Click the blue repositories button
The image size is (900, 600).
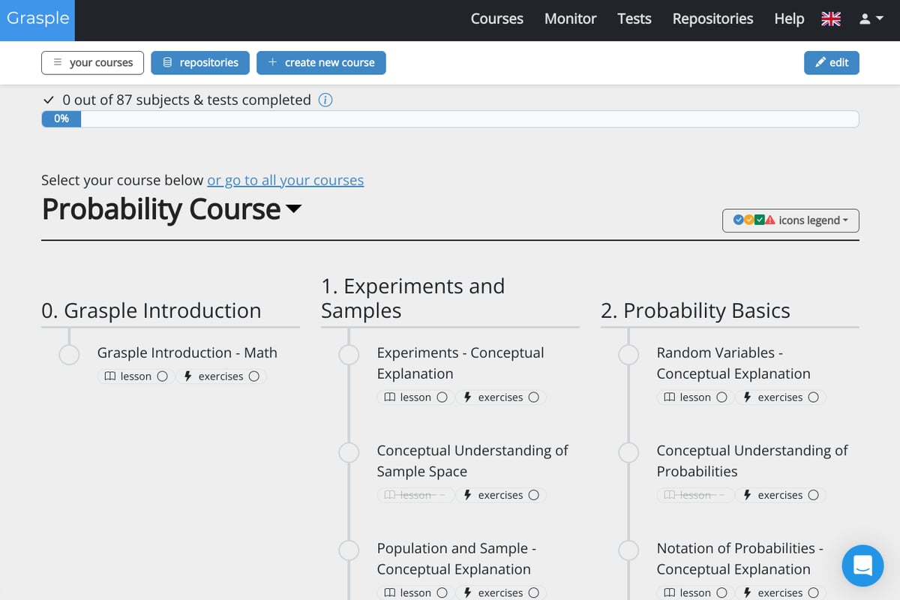pos(200,63)
